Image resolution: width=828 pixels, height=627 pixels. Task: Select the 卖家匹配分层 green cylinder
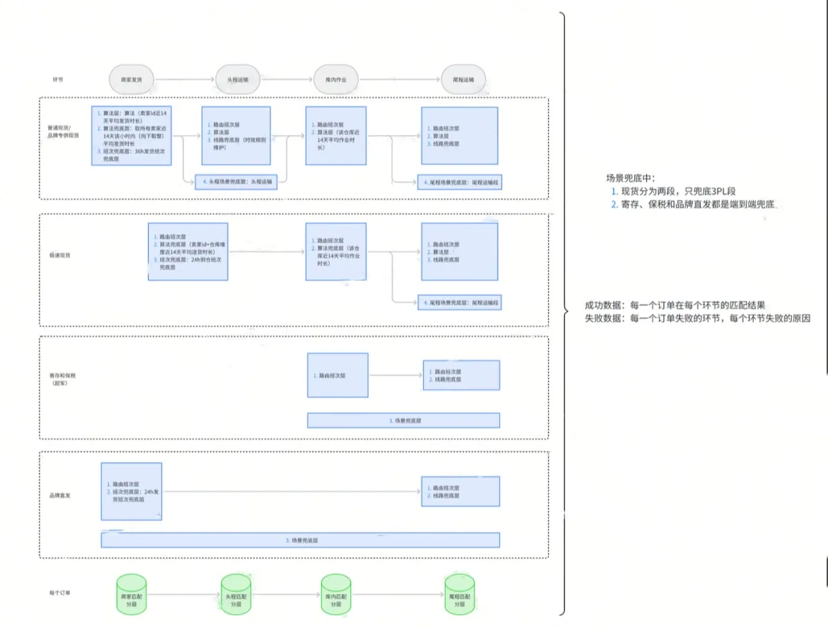pyautogui.click(x=132, y=595)
